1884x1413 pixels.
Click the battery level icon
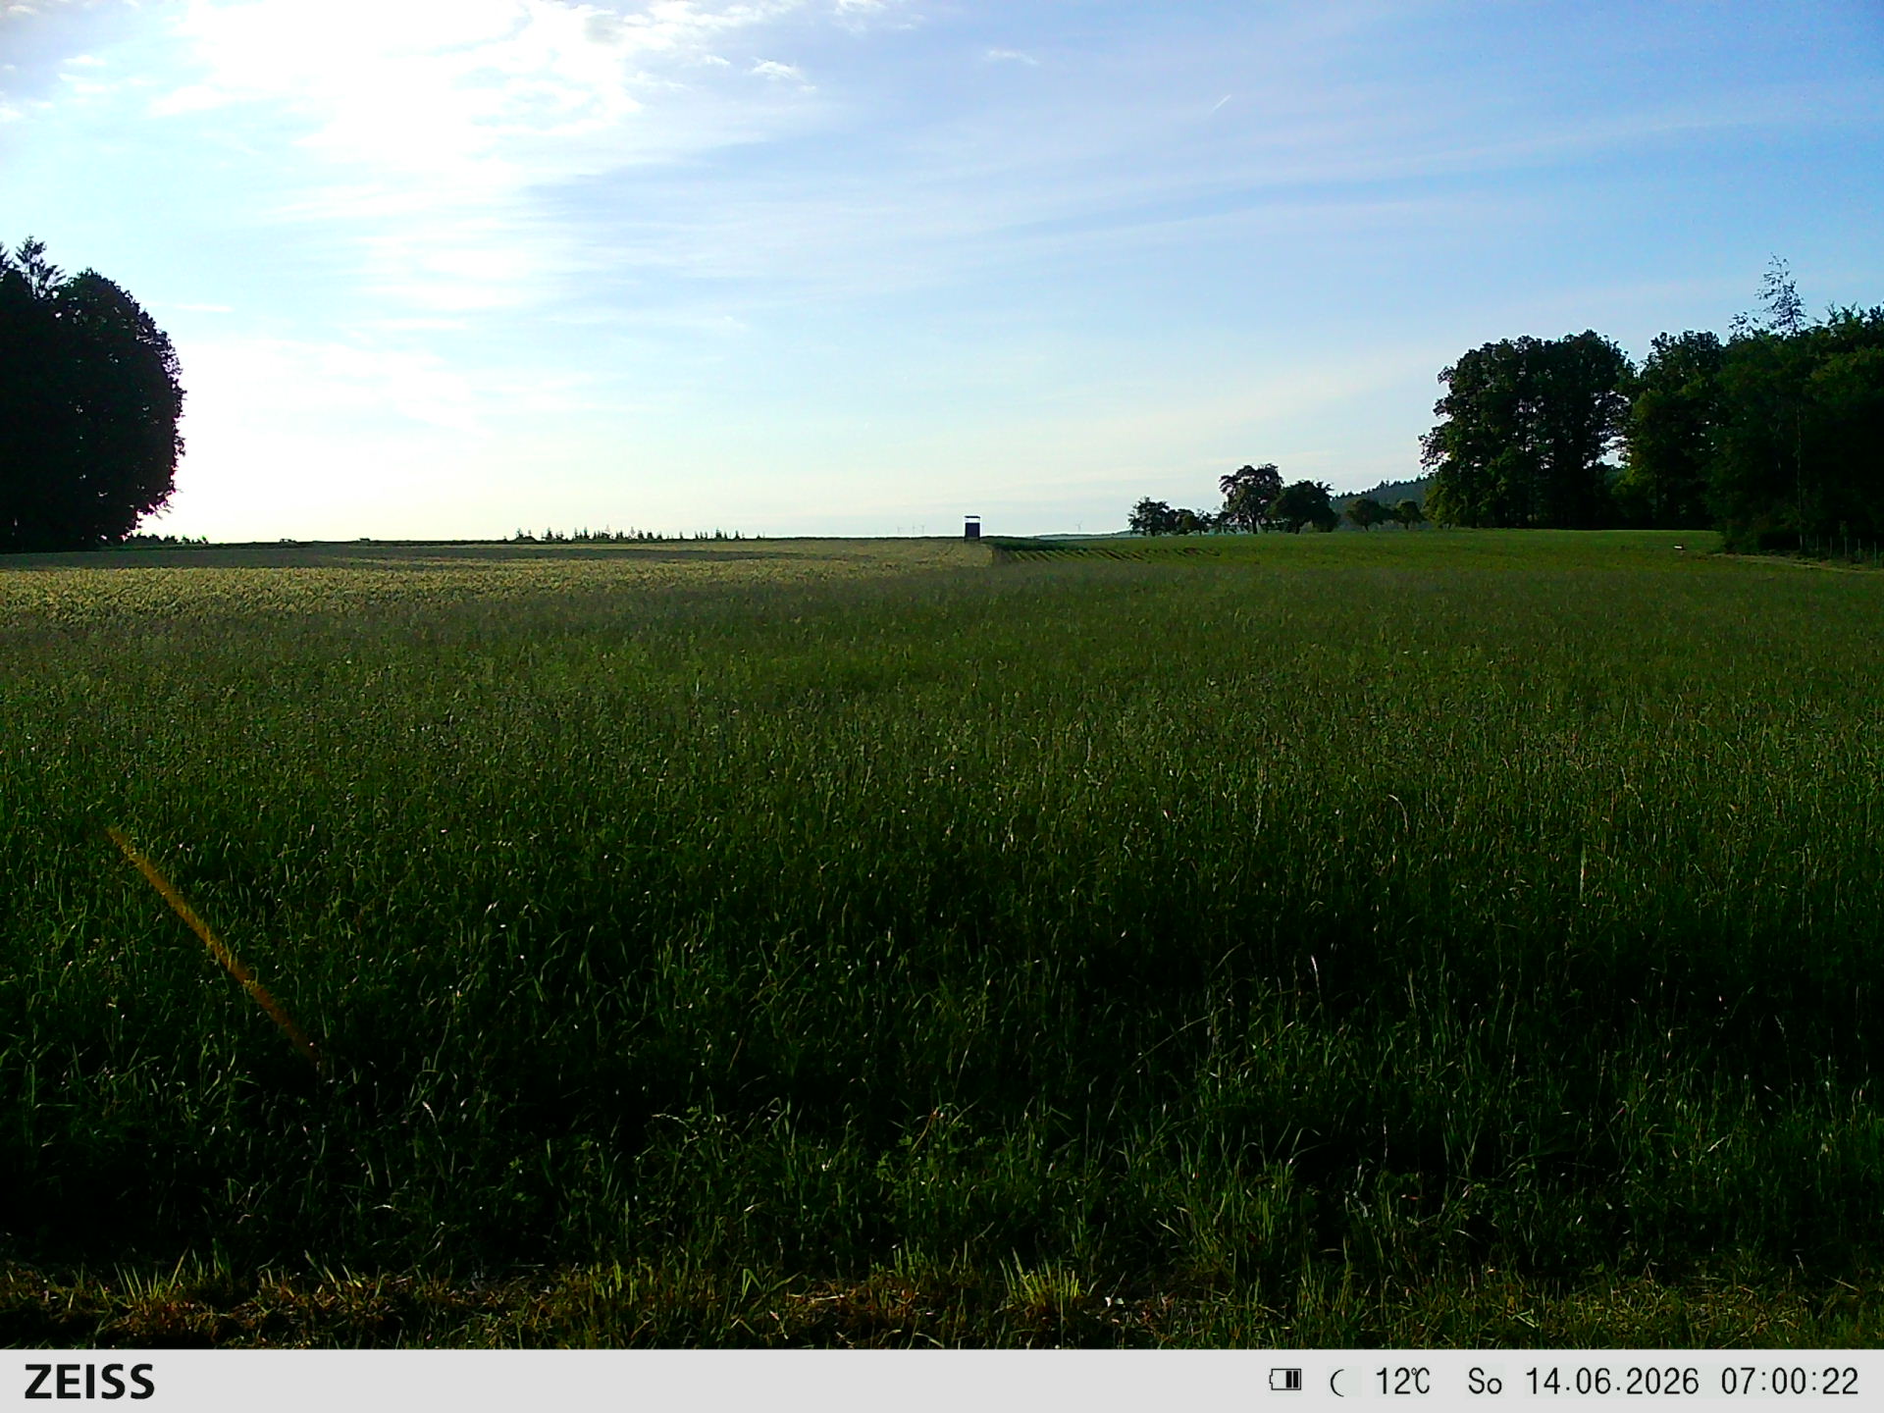point(1284,1381)
